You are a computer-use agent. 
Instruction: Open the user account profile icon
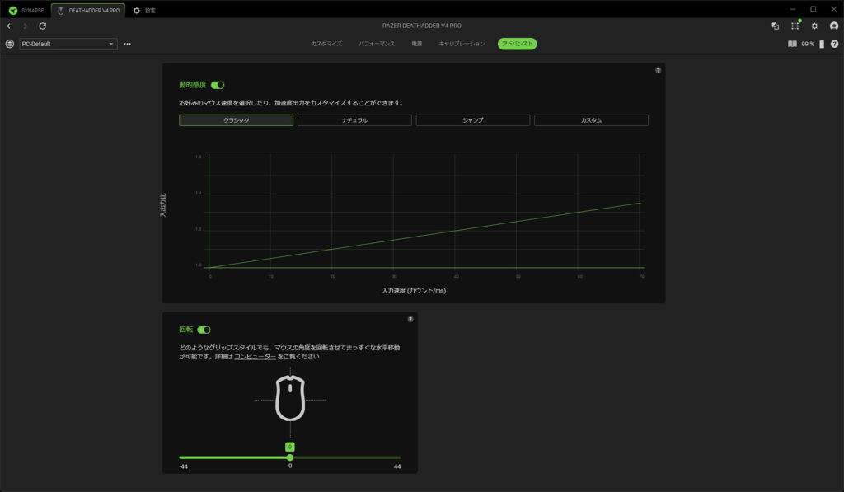(x=834, y=26)
